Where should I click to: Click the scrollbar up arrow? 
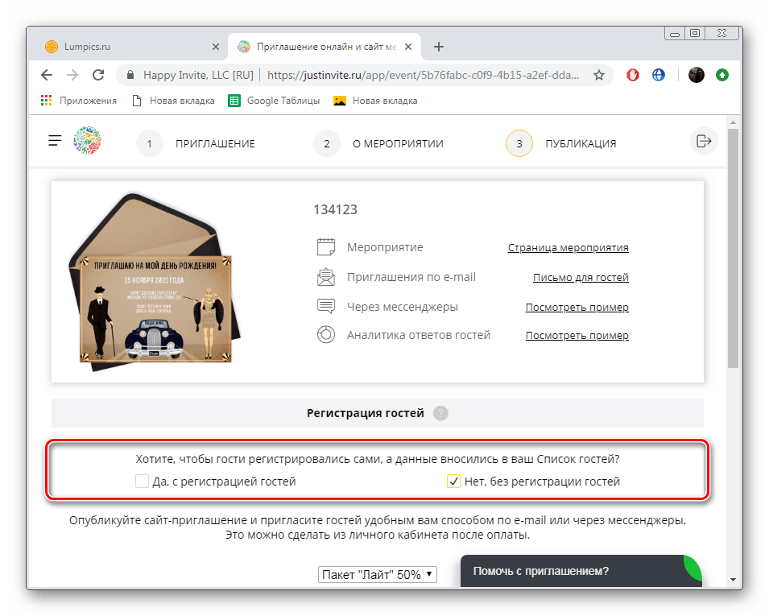tap(733, 122)
